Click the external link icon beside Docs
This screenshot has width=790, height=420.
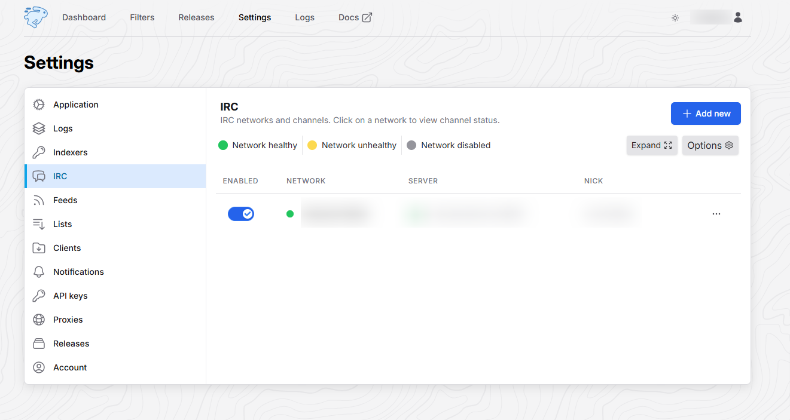pyautogui.click(x=367, y=17)
